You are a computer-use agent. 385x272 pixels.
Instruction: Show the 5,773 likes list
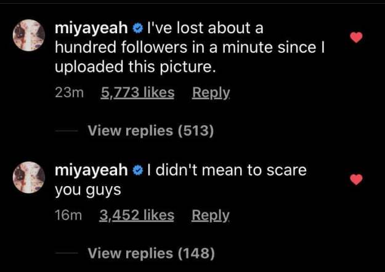coord(137,93)
